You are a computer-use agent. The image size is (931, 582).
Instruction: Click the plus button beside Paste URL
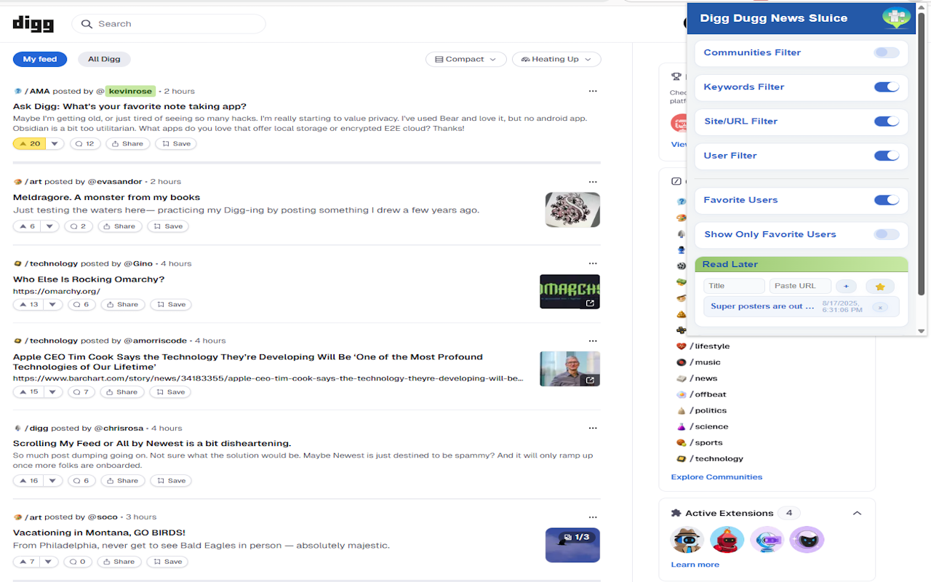pos(846,286)
